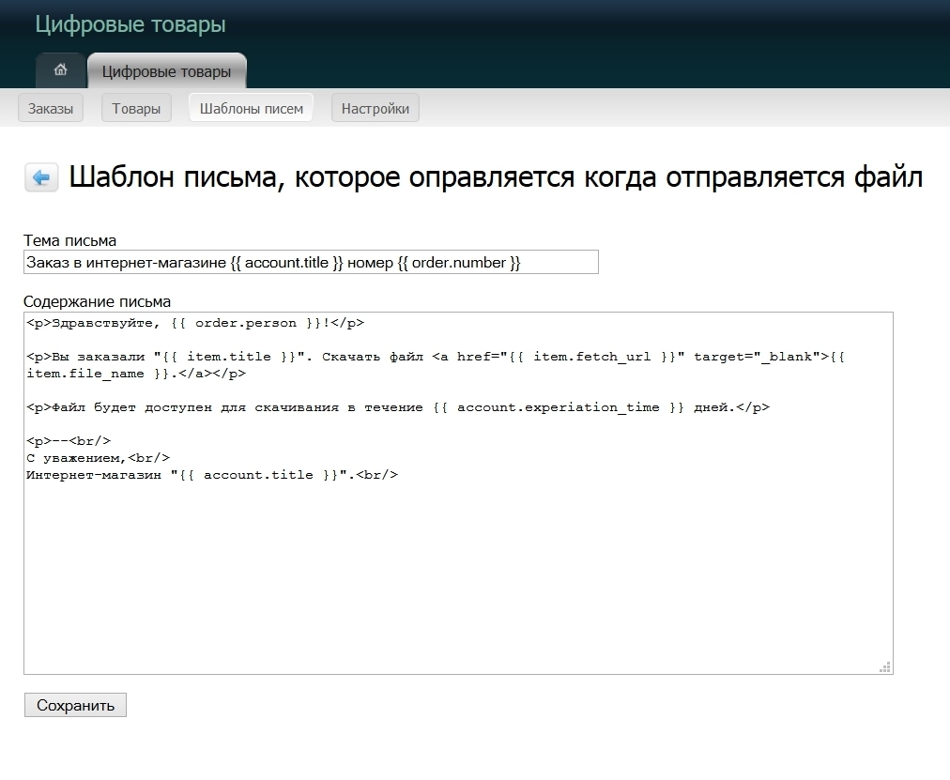
Task: Go to the Товары section
Action: click(x=136, y=109)
